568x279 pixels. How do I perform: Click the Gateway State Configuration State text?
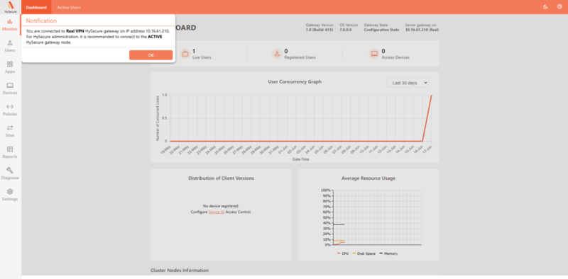click(381, 30)
